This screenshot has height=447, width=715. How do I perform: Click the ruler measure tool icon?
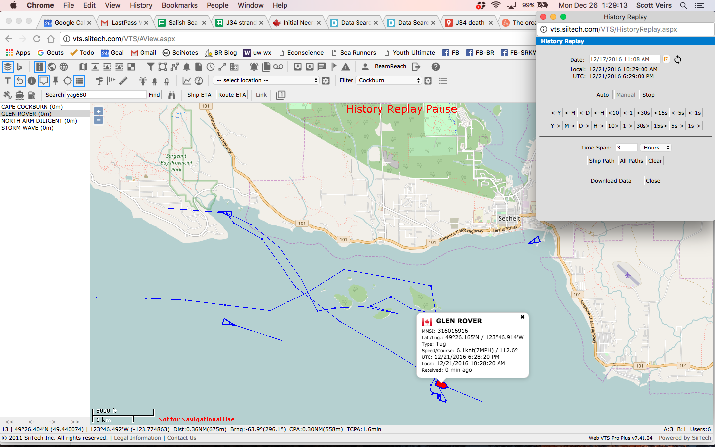[x=123, y=81]
